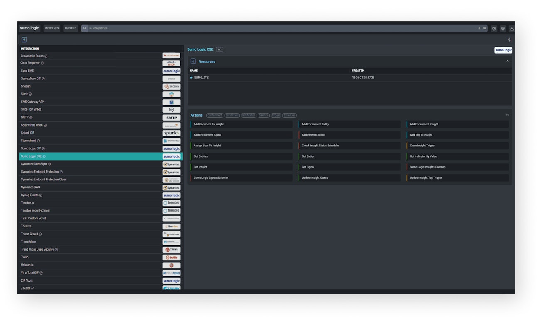Click the star beside SUMO_SYS
Image resolution: width=540 pixels, height=326 pixels.
[191, 78]
